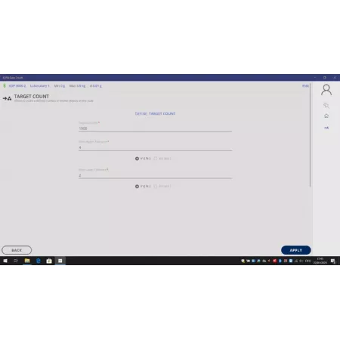Click the BACK button
This screenshot has width=340, height=340.
point(17,250)
